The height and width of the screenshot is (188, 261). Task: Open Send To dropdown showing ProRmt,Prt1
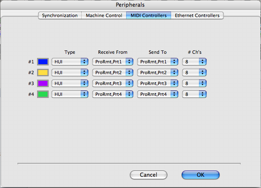click(158, 62)
